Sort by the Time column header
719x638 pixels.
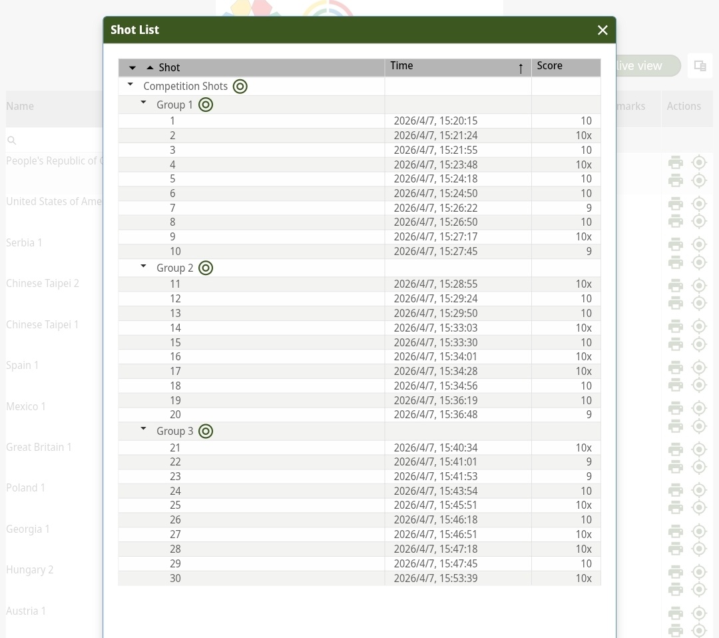(x=458, y=67)
